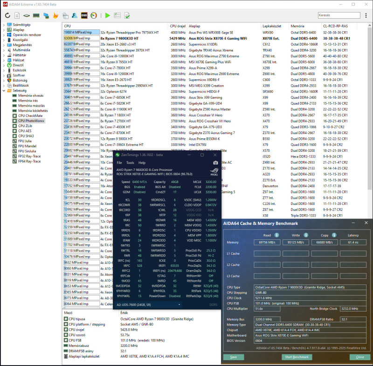Open the A2: UD5-7600 module dropdown
This screenshot has width=373, height=366.
click(148, 305)
